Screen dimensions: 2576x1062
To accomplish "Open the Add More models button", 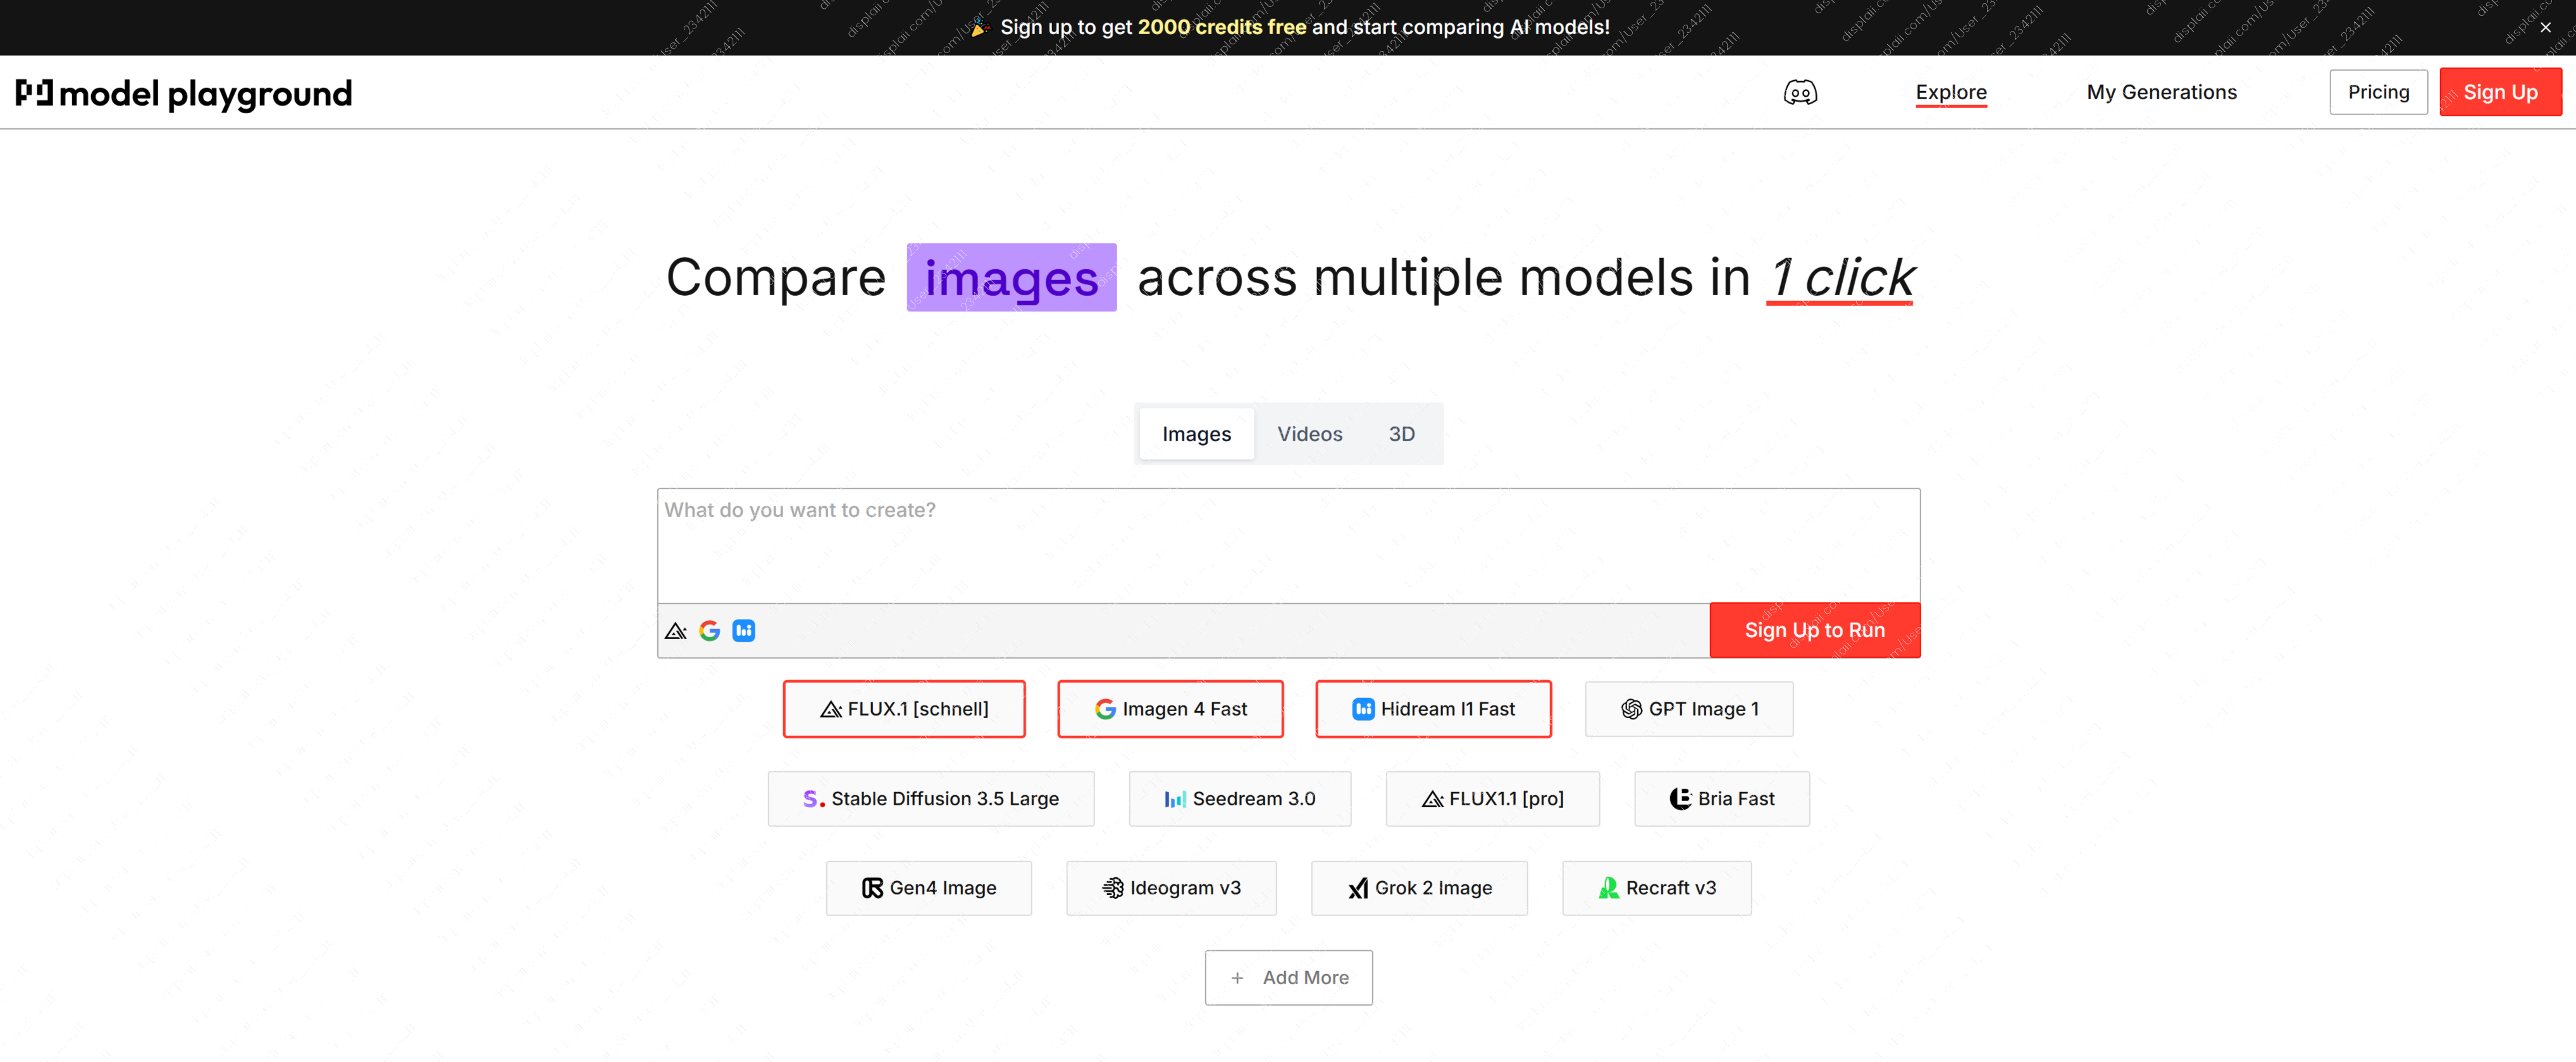I will tap(1288, 978).
